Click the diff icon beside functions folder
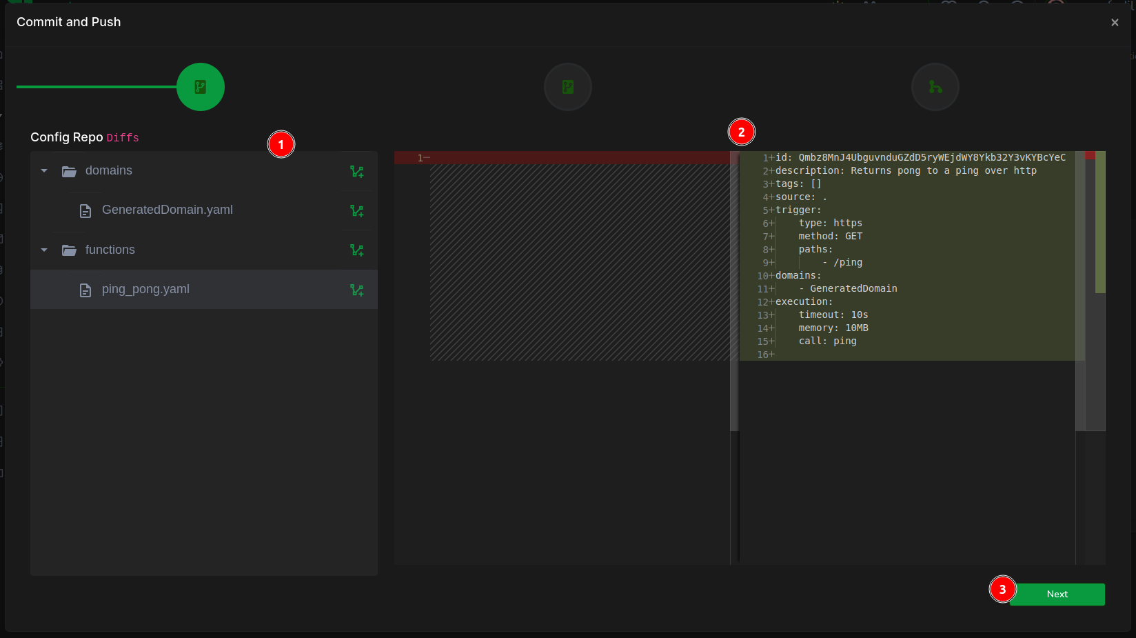Viewport: 1136px width, 638px height. point(356,250)
